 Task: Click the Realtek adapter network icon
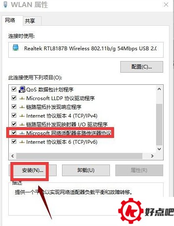(15, 48)
